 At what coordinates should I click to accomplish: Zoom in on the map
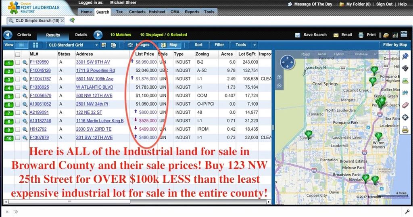coord(280,77)
